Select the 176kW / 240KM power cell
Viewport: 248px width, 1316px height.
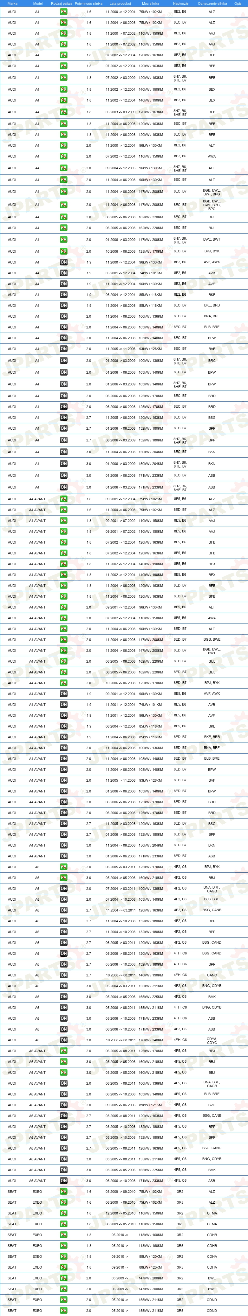(150, 1040)
